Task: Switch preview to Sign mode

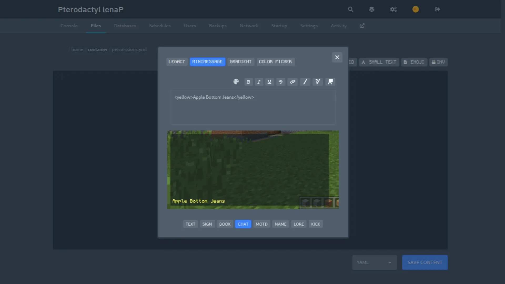Action: click(x=207, y=224)
